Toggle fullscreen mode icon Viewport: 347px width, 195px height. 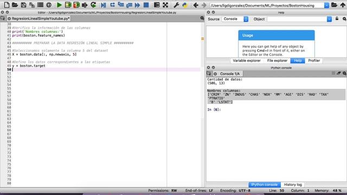pos(165,5)
